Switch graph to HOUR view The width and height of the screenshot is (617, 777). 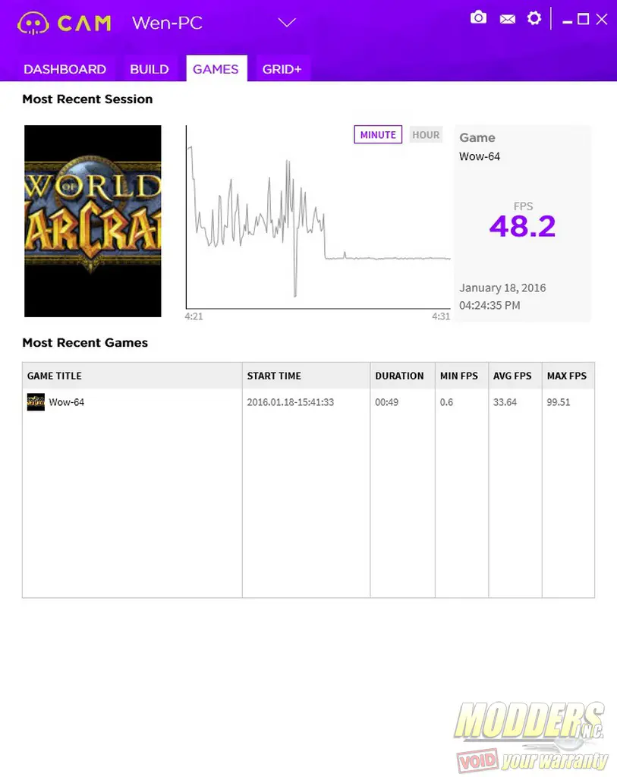426,134
